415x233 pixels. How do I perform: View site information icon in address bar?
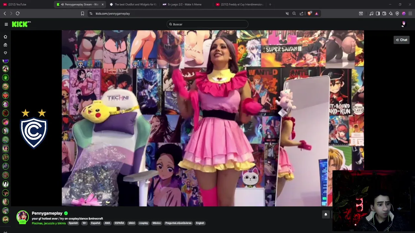(x=91, y=13)
